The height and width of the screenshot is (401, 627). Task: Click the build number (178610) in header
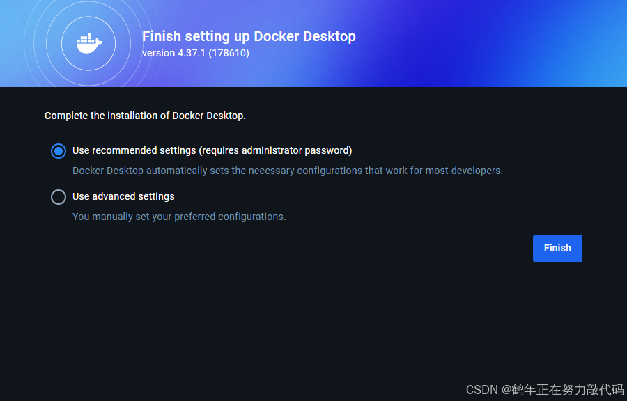pos(229,53)
